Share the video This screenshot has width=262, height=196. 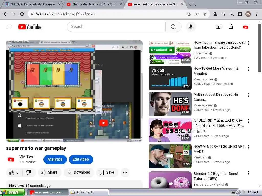49,172
